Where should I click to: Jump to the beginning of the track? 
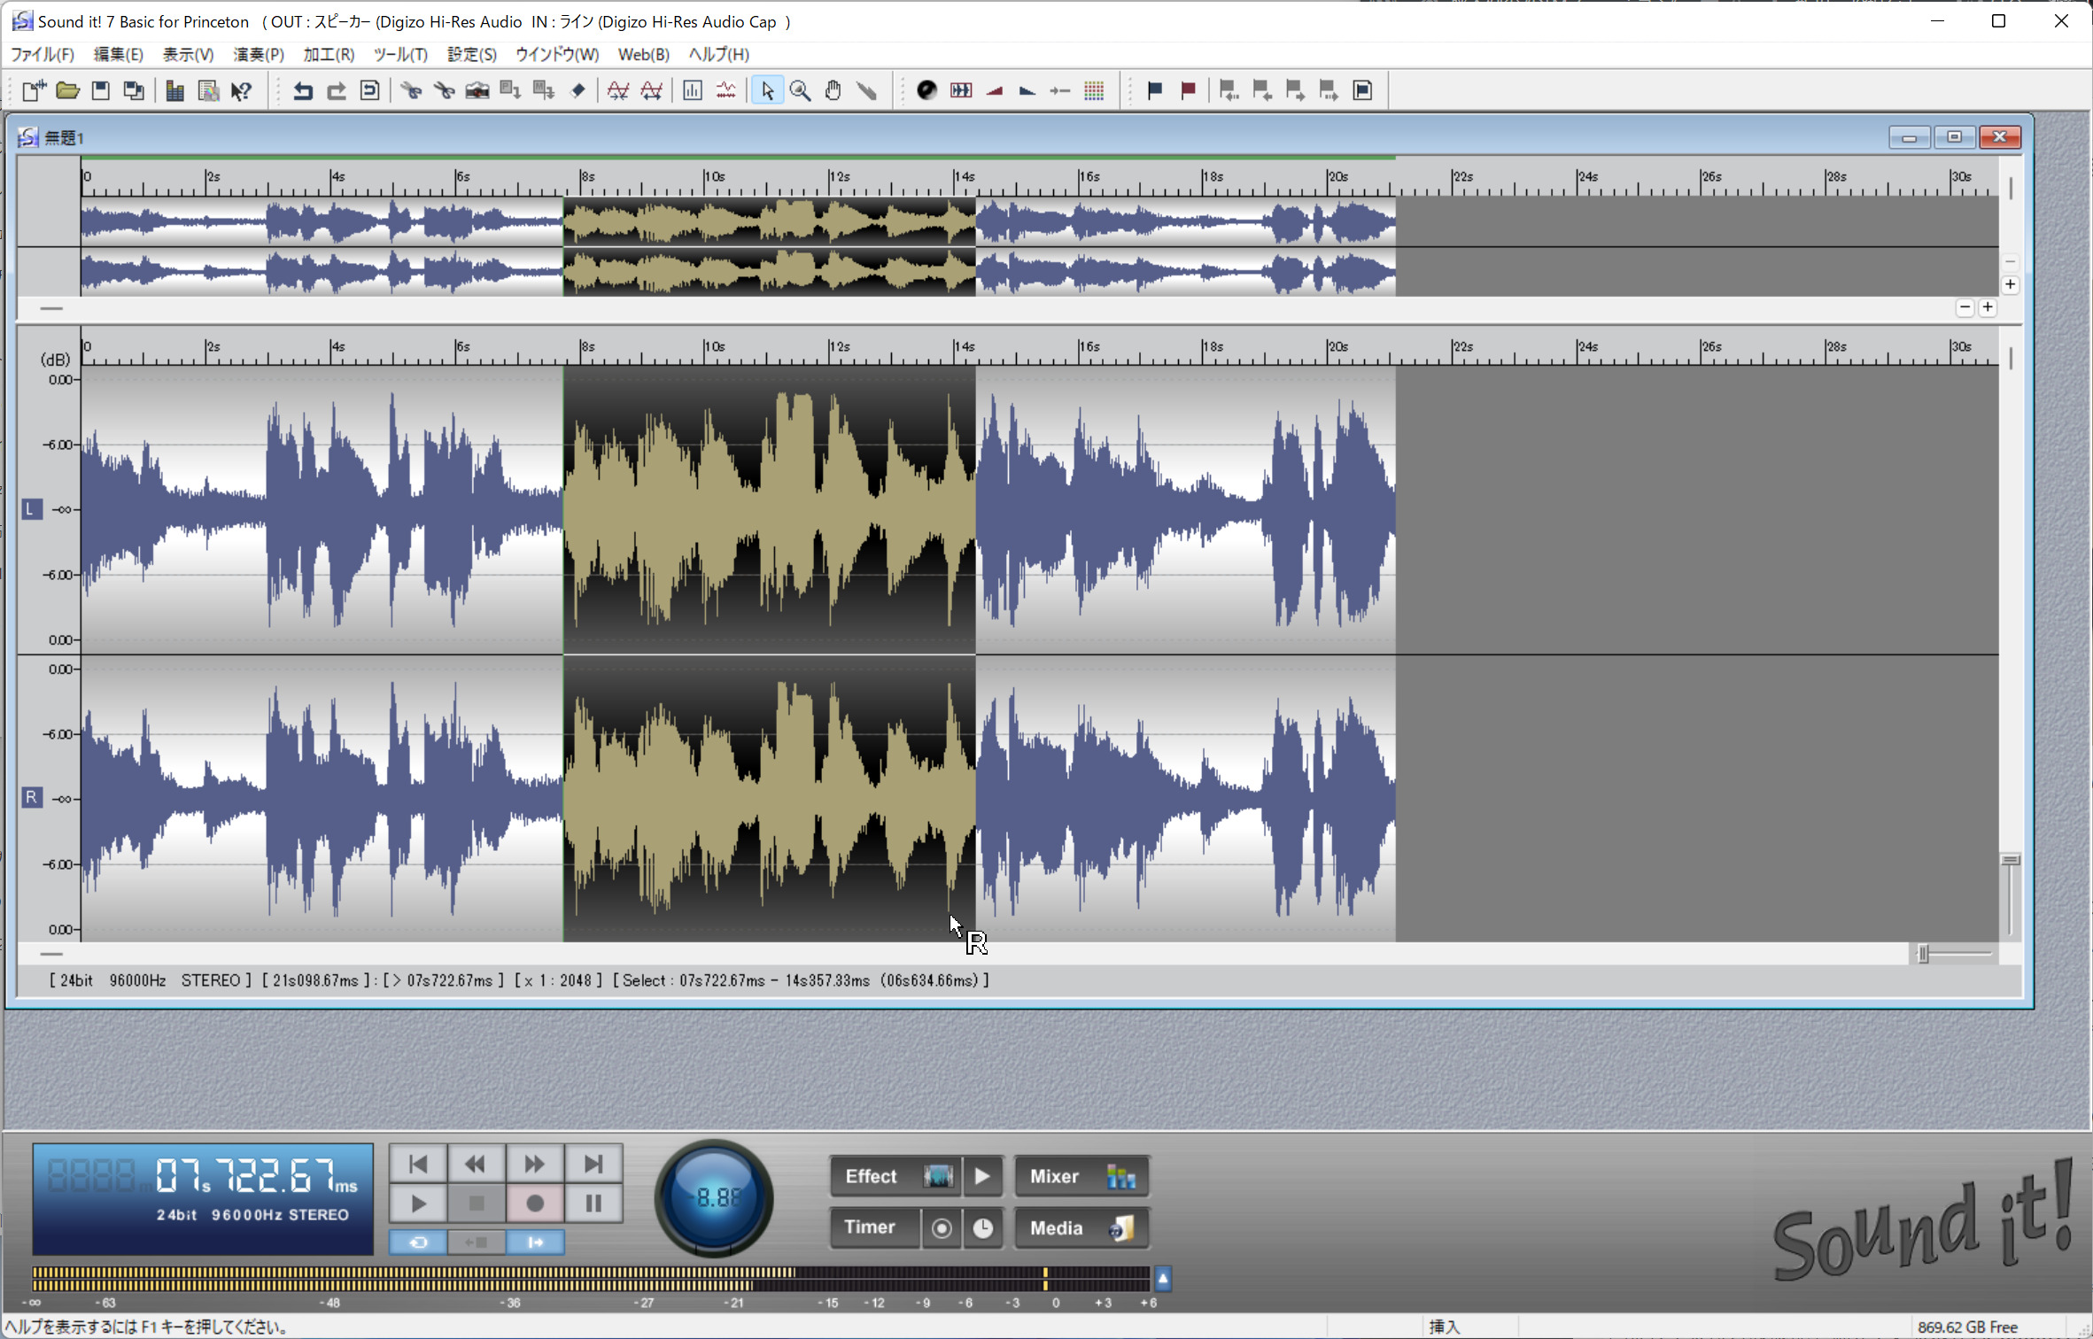coord(418,1164)
